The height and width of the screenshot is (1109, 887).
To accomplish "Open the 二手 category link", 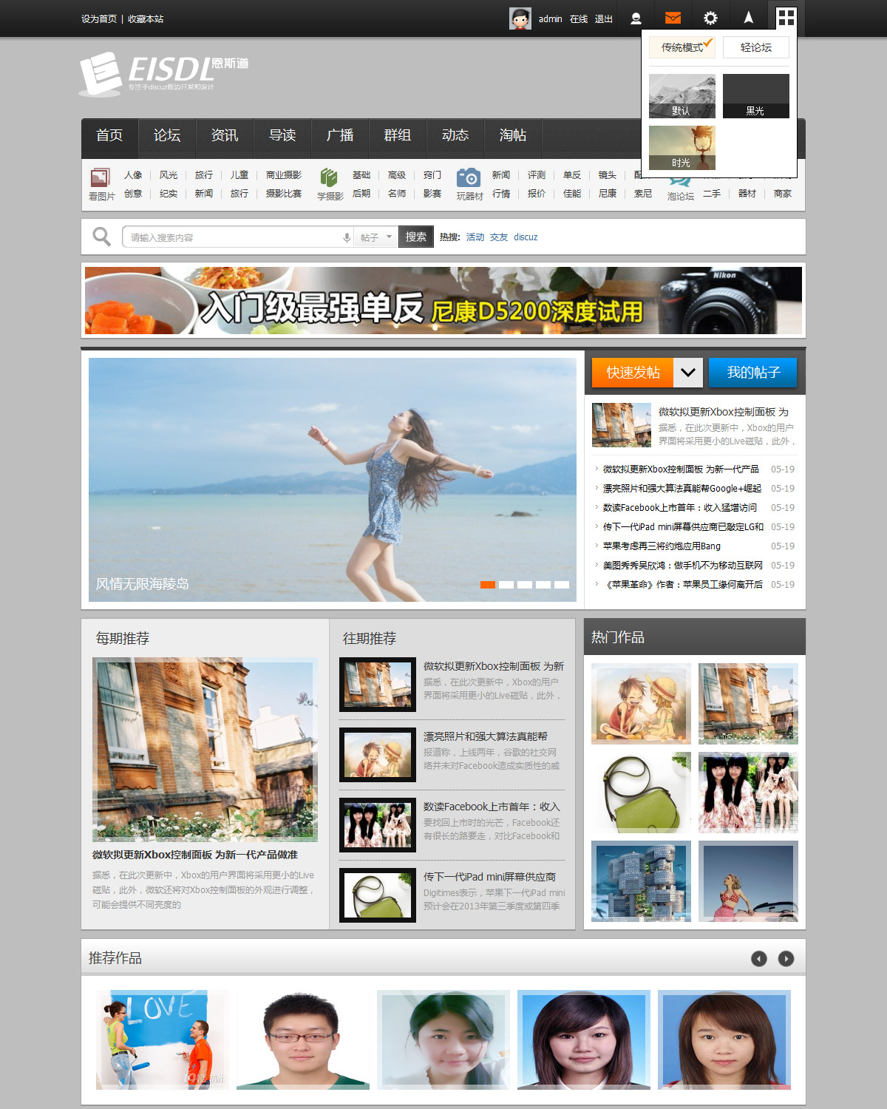I will click(712, 194).
